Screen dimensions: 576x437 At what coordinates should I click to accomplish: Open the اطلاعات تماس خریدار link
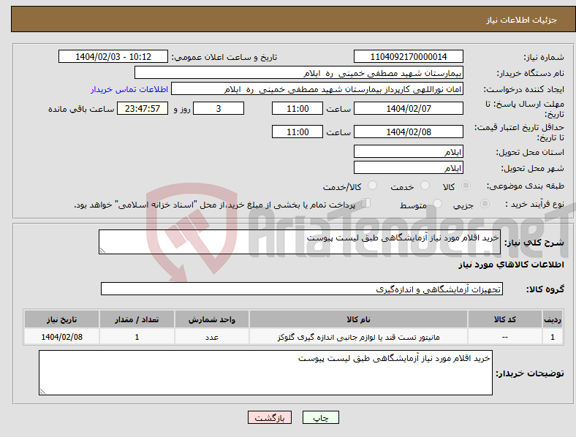(129, 89)
